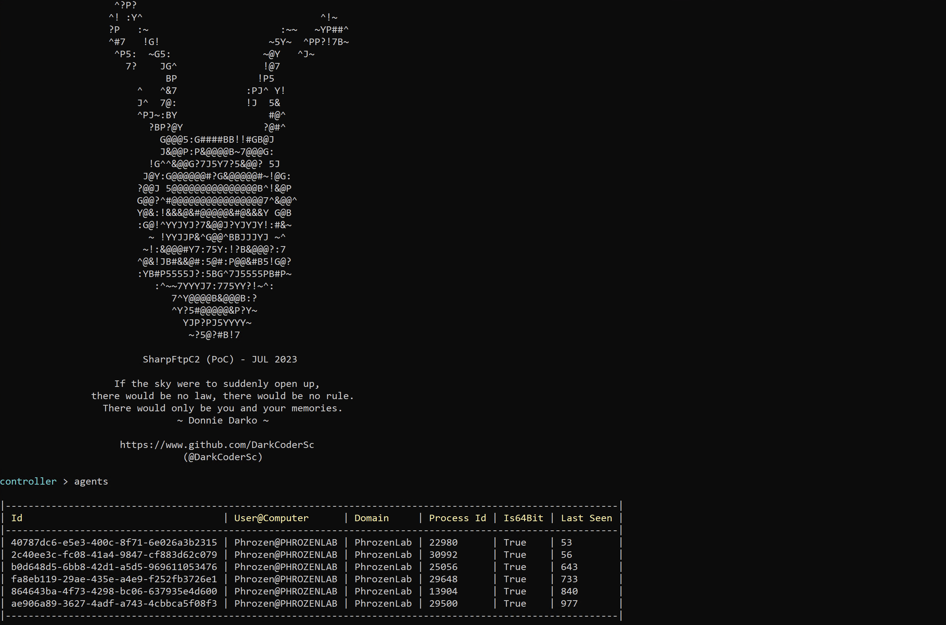Click the Last Seen column header

[586, 518]
